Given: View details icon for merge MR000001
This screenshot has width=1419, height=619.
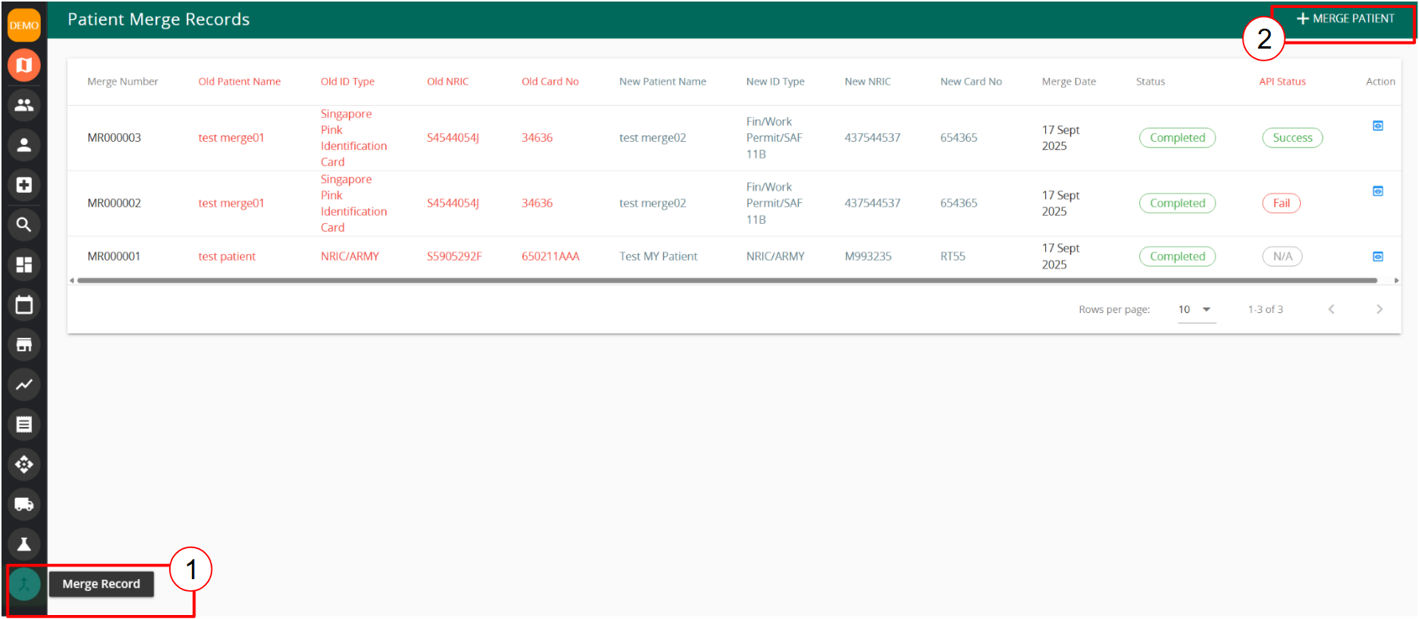Looking at the screenshot, I should point(1378,257).
